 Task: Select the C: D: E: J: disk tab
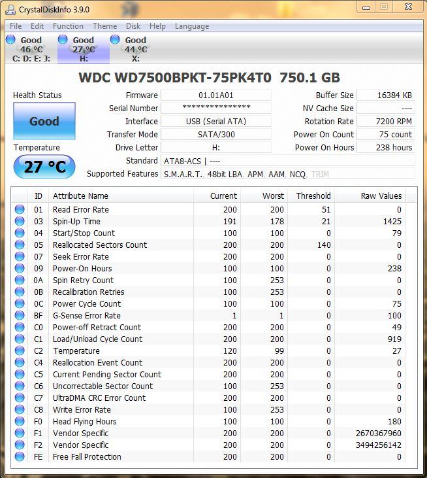pos(31,49)
